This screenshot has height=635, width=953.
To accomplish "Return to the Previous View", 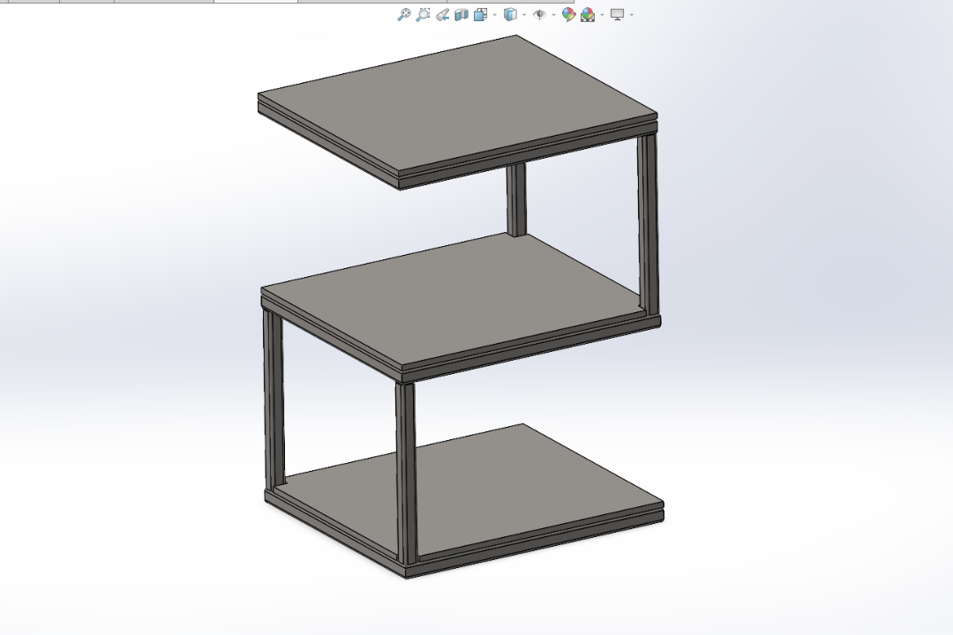I will (x=442, y=15).
